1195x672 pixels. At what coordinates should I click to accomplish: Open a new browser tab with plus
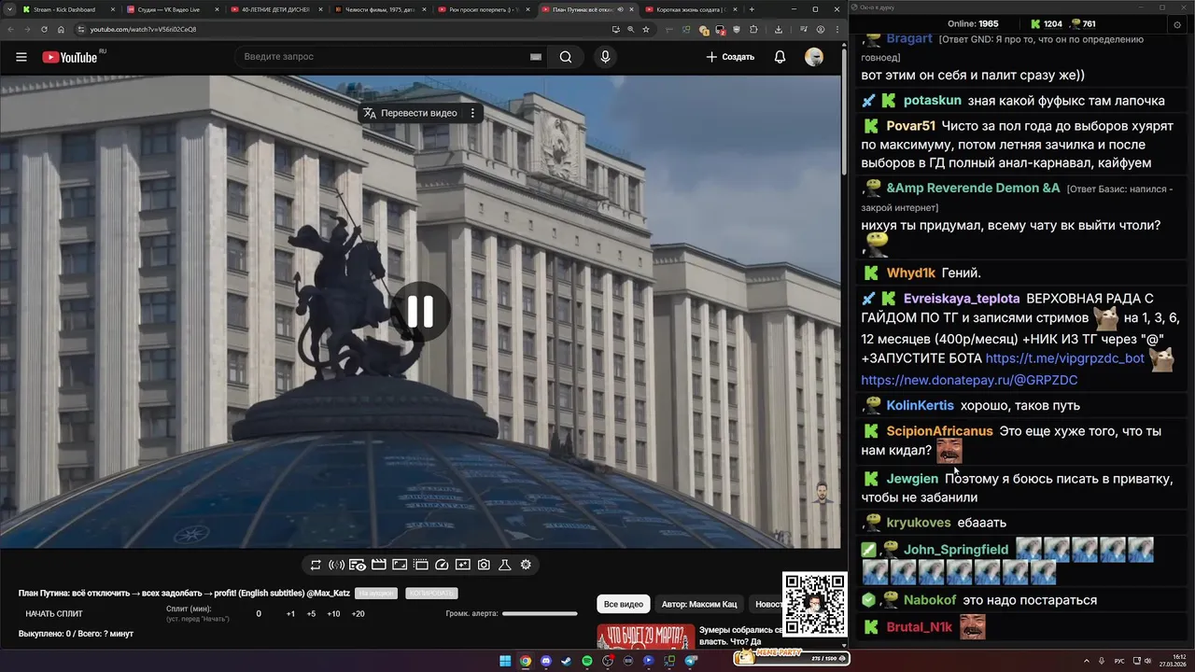click(x=752, y=9)
